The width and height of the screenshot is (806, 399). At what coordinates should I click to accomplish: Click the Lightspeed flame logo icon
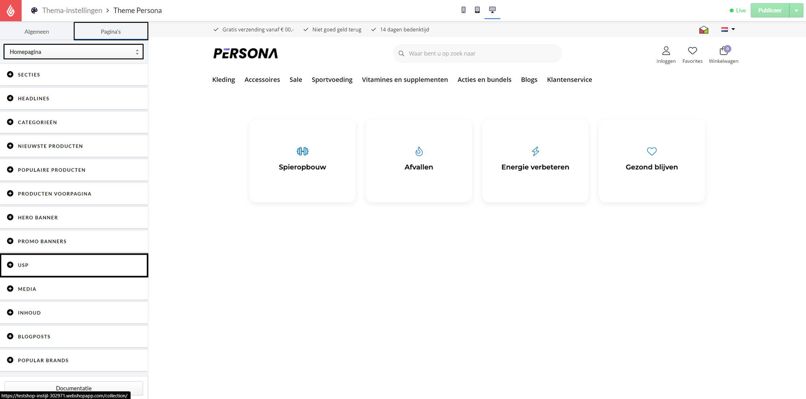coord(11,11)
